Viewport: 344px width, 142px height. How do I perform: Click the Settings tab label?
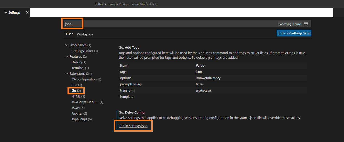(14, 12)
